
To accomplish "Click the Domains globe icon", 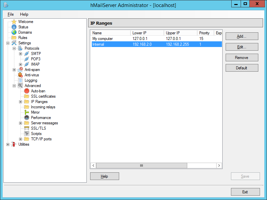I will (14, 32).
